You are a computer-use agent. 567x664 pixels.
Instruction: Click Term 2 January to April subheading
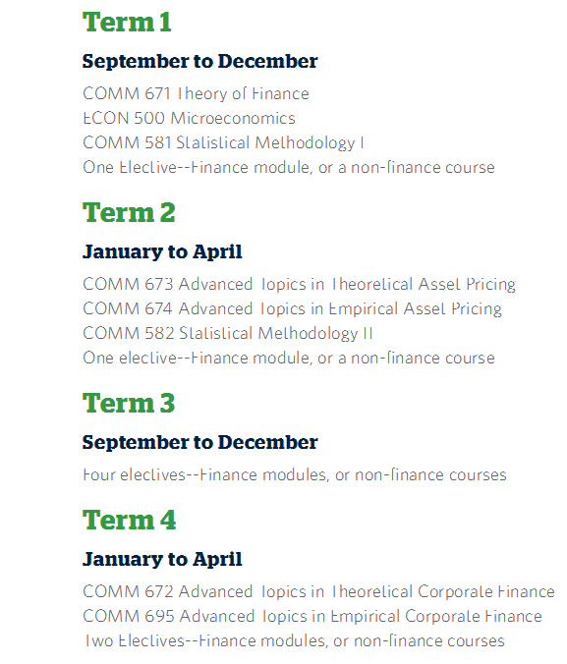pos(162,252)
